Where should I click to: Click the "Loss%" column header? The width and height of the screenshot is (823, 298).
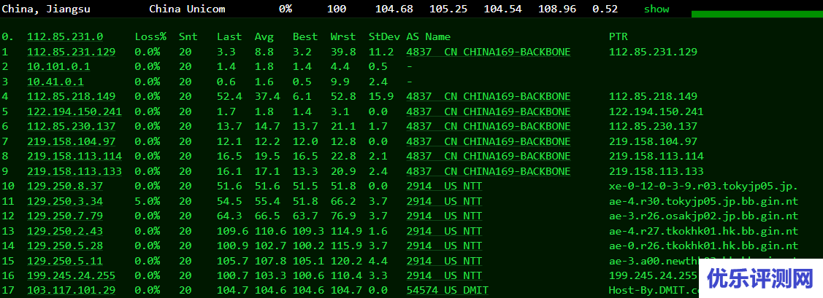[x=150, y=36]
